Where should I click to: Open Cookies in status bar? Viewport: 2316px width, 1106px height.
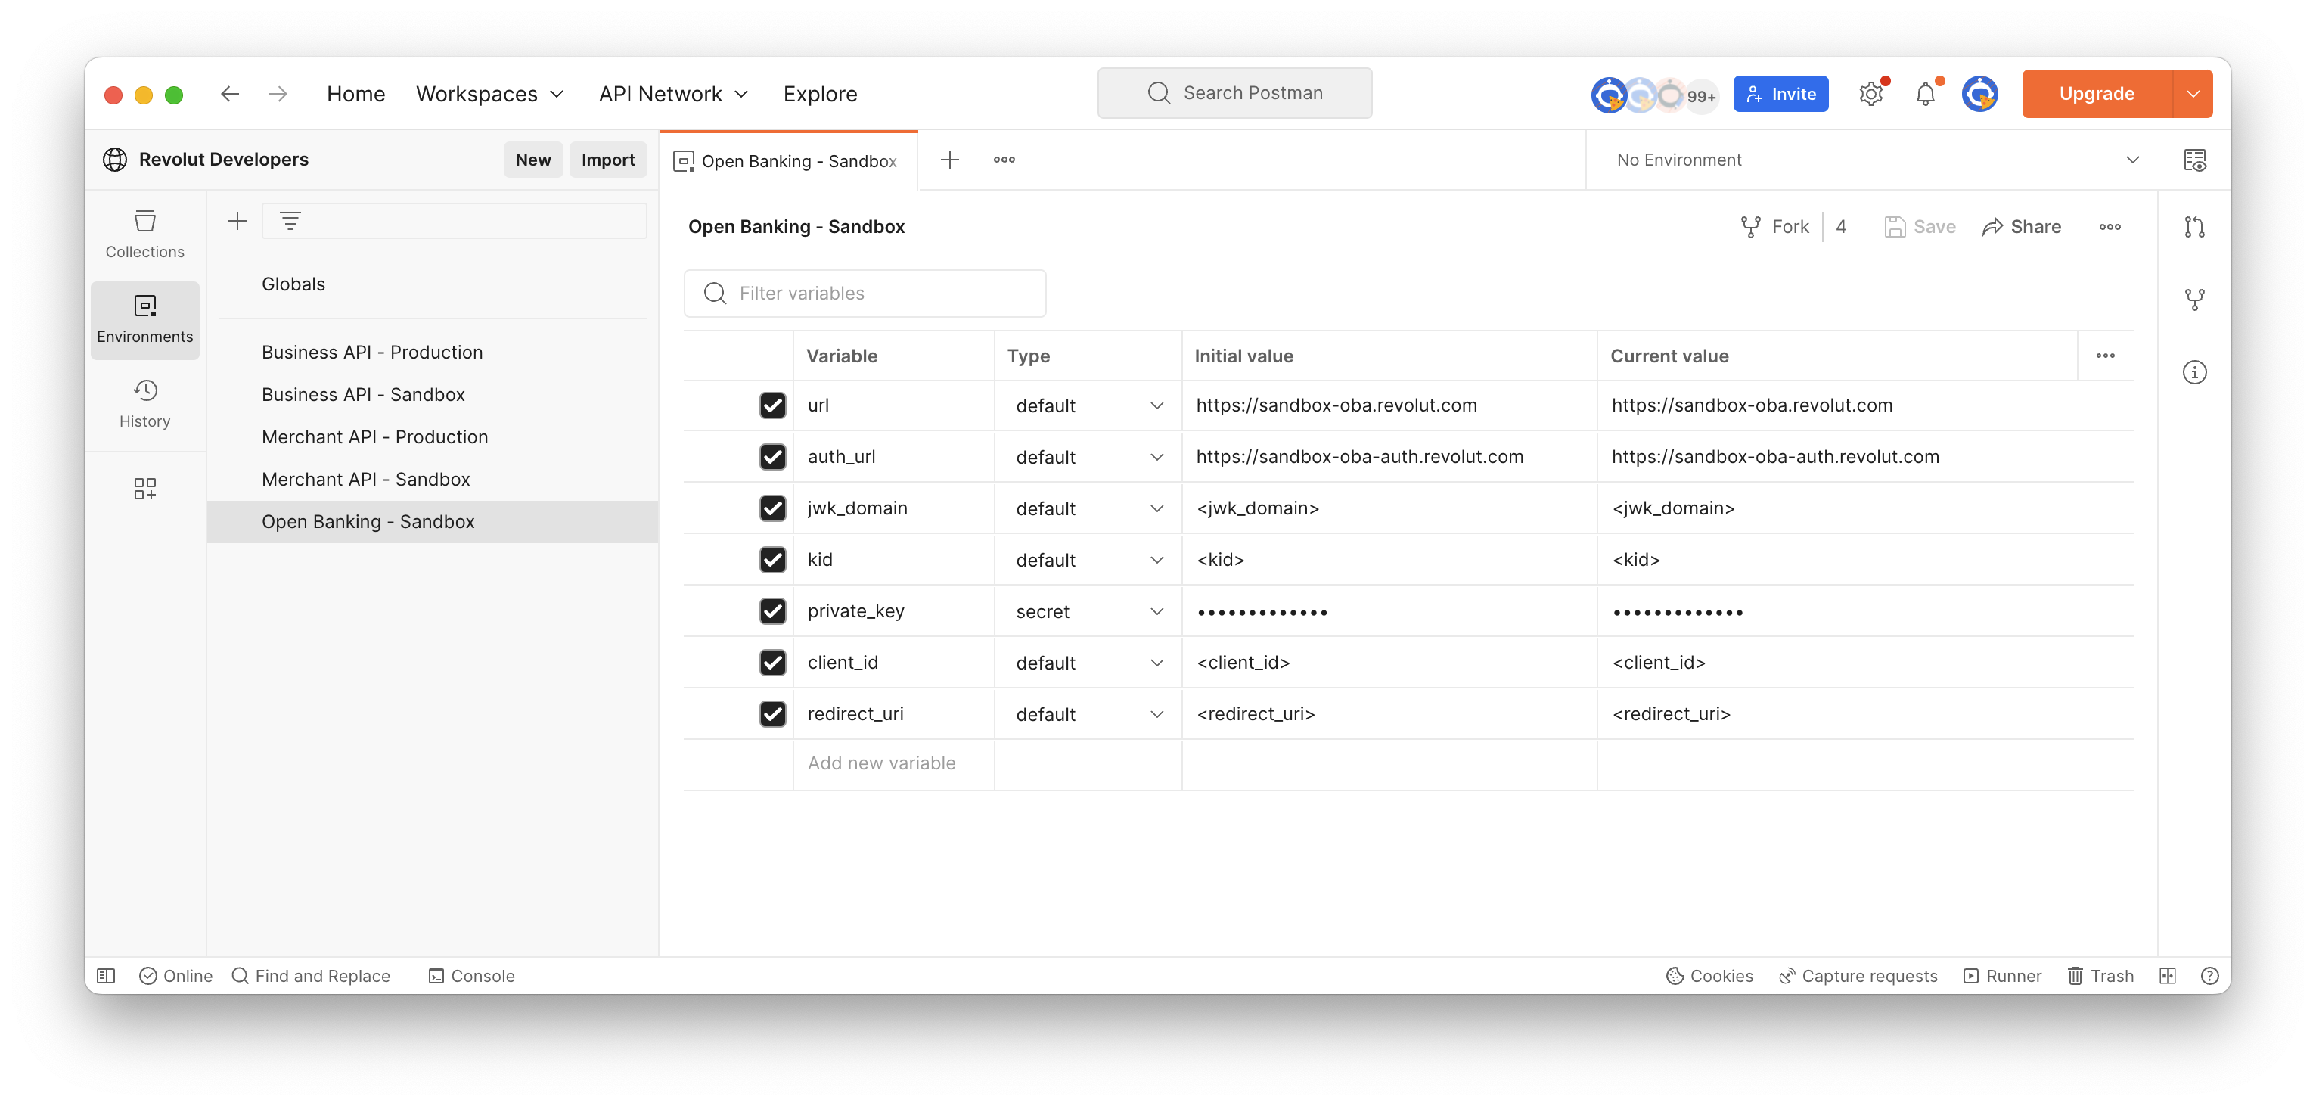tap(1709, 976)
